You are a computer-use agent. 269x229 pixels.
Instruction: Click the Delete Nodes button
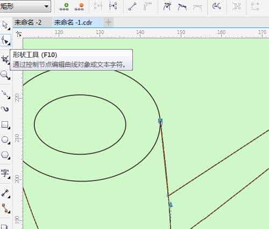[x=79, y=6]
